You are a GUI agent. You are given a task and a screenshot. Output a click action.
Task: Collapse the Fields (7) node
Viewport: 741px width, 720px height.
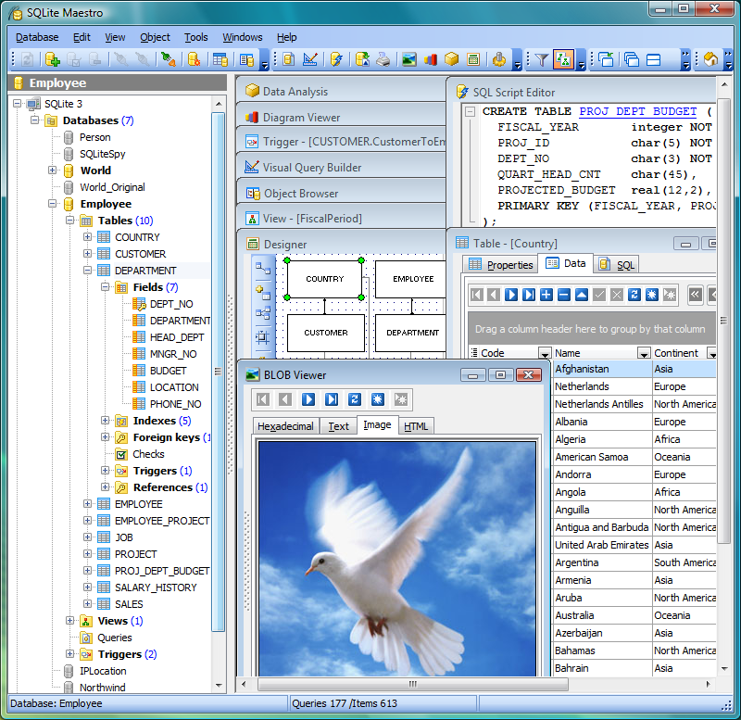point(105,286)
